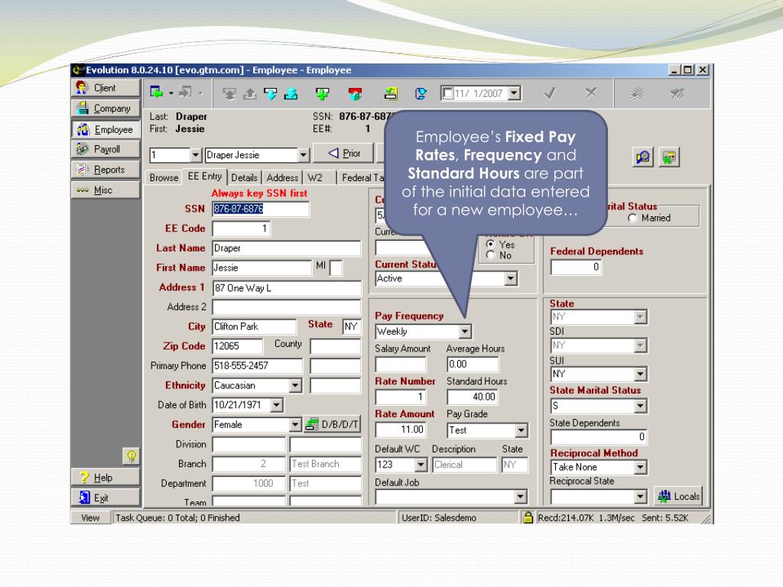
Task: Click the lock icon in status bar
Action: (528, 517)
